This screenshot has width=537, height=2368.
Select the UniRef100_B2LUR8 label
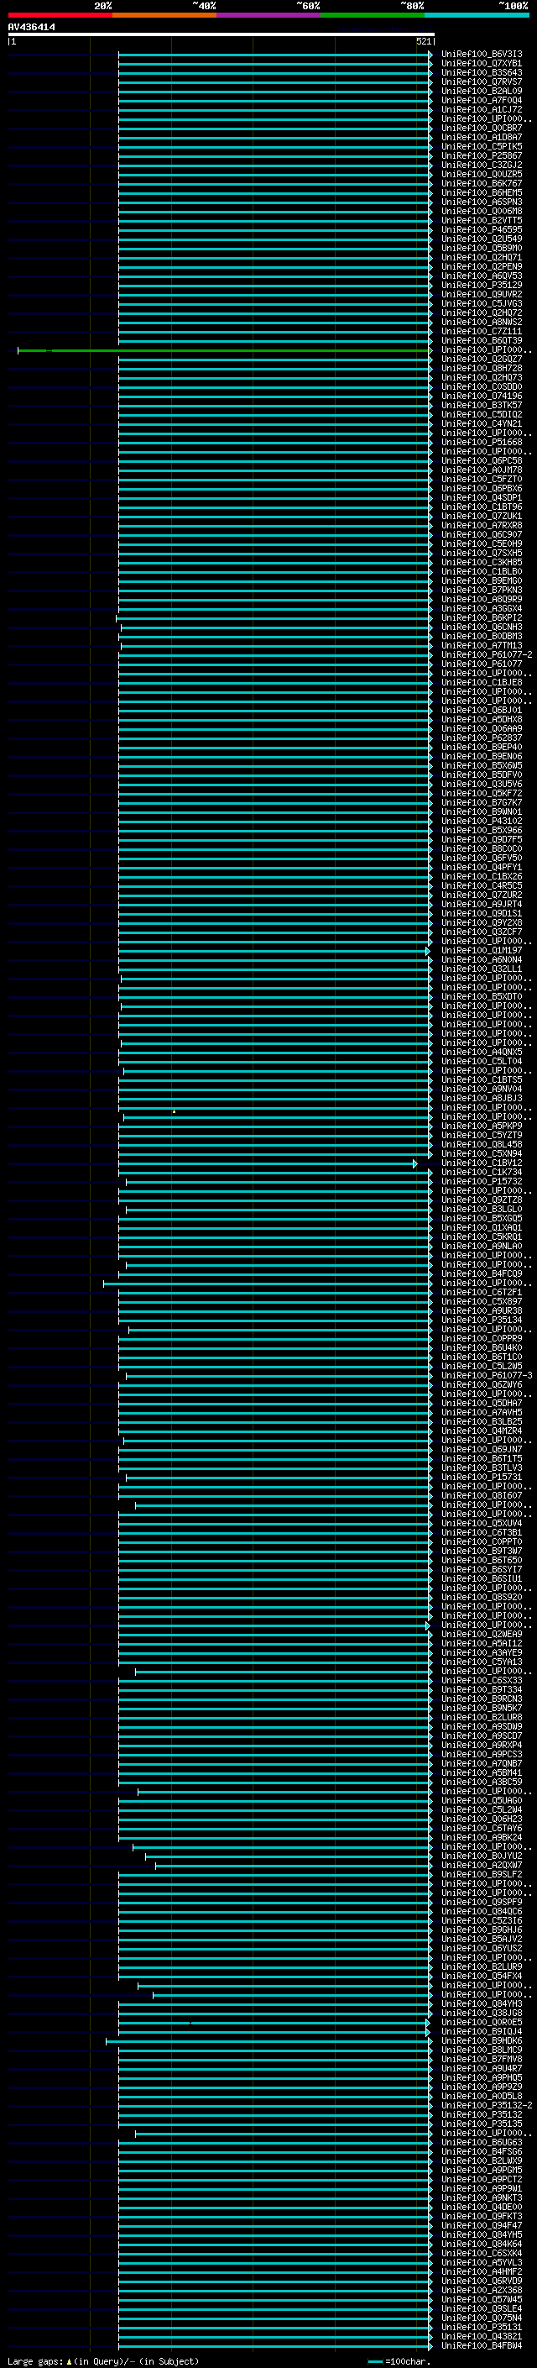(482, 1718)
